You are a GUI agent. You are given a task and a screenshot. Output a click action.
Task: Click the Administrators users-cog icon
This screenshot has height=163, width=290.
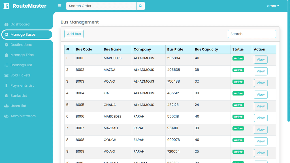pyautogui.click(x=7, y=116)
